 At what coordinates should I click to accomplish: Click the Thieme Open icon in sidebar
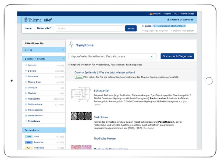26,82
